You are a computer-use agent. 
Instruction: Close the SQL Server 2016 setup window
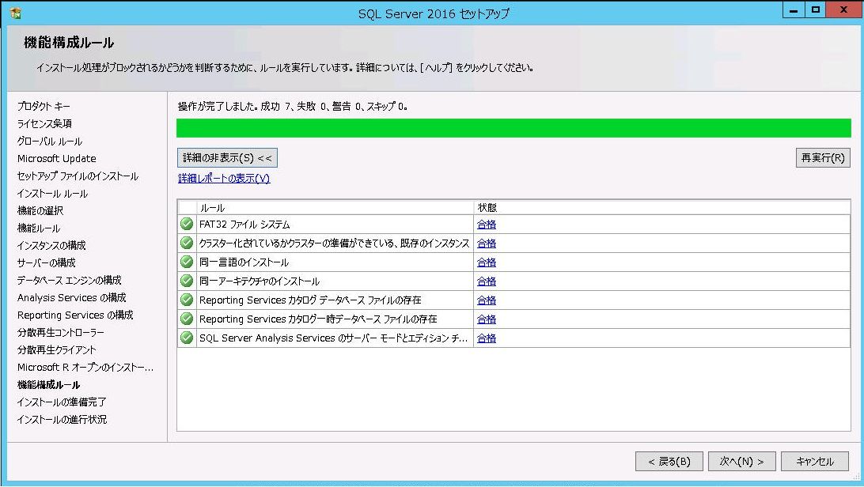(843, 10)
